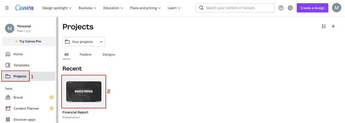Switch to the Folders tab
The height and width of the screenshot is (123, 345).
pyautogui.click(x=86, y=54)
